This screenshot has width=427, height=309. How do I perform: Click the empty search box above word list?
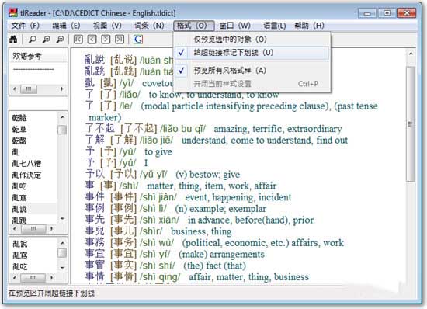point(38,103)
